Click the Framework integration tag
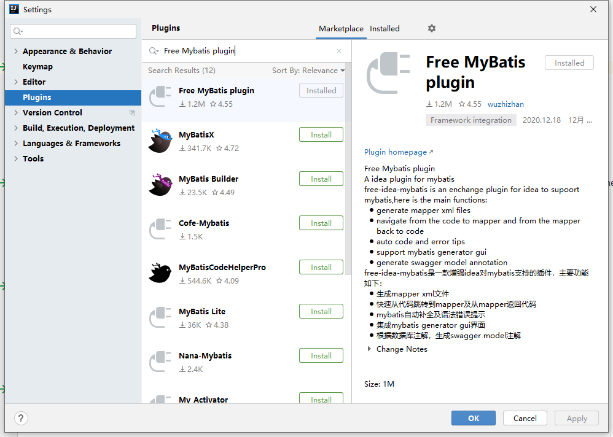Image resolution: width=613 pixels, height=437 pixels. pos(470,120)
